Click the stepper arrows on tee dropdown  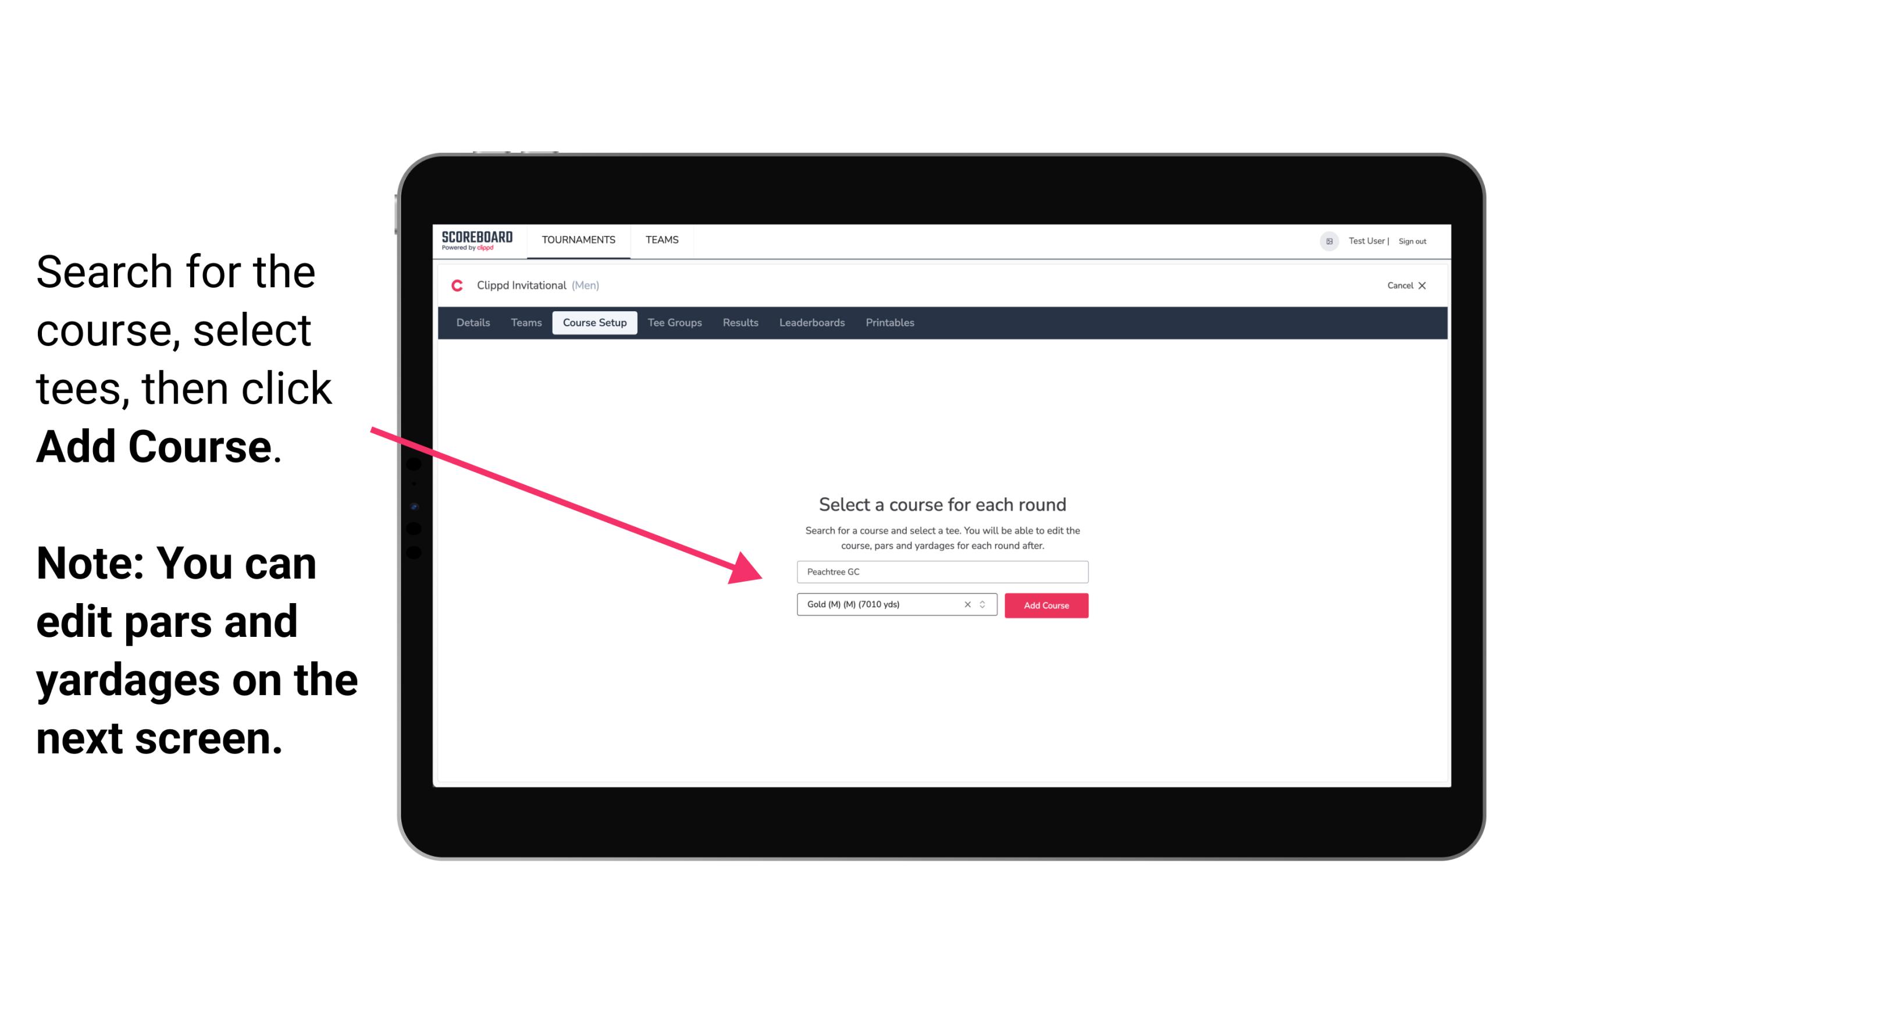tap(985, 605)
